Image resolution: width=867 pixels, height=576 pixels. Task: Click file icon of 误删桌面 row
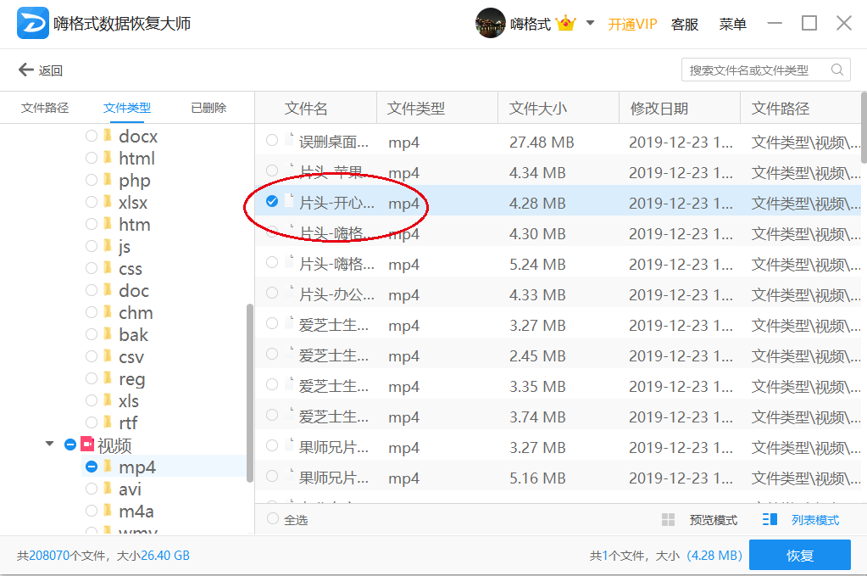[x=289, y=141]
